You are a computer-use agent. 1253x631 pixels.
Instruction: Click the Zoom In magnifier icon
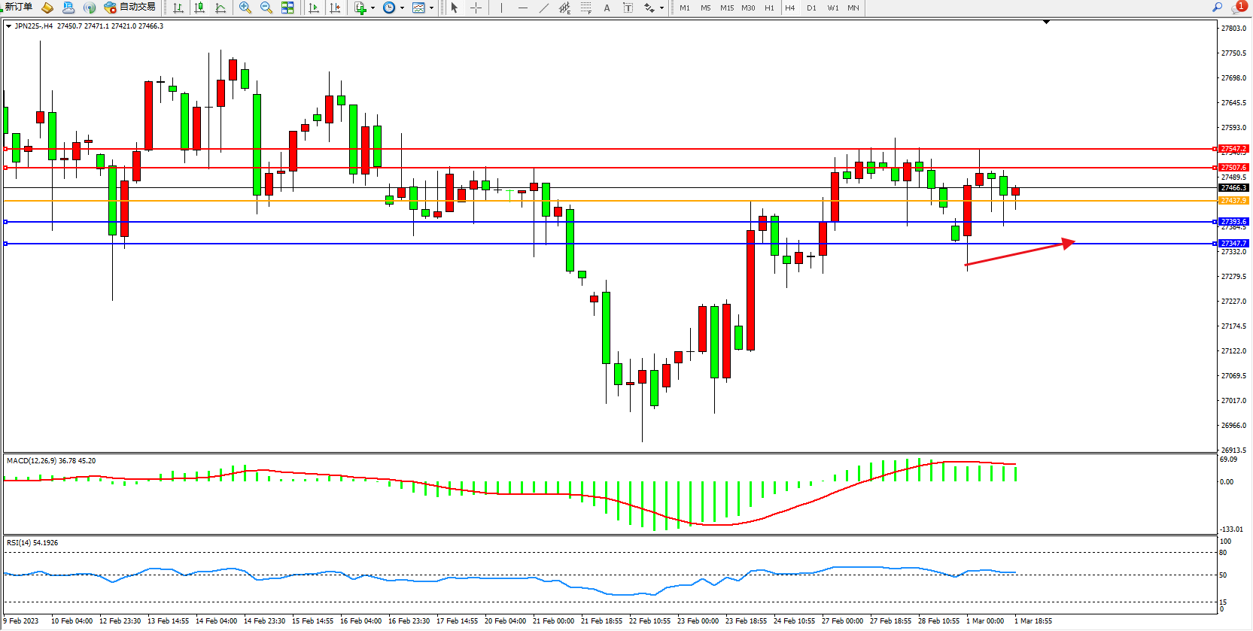pos(245,8)
